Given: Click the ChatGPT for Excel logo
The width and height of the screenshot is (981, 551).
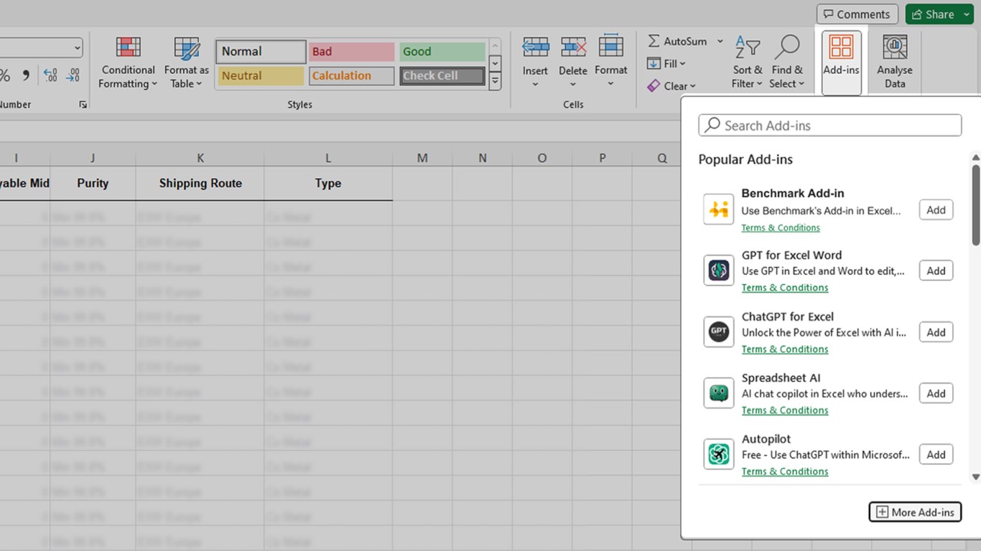Looking at the screenshot, I should click(719, 331).
